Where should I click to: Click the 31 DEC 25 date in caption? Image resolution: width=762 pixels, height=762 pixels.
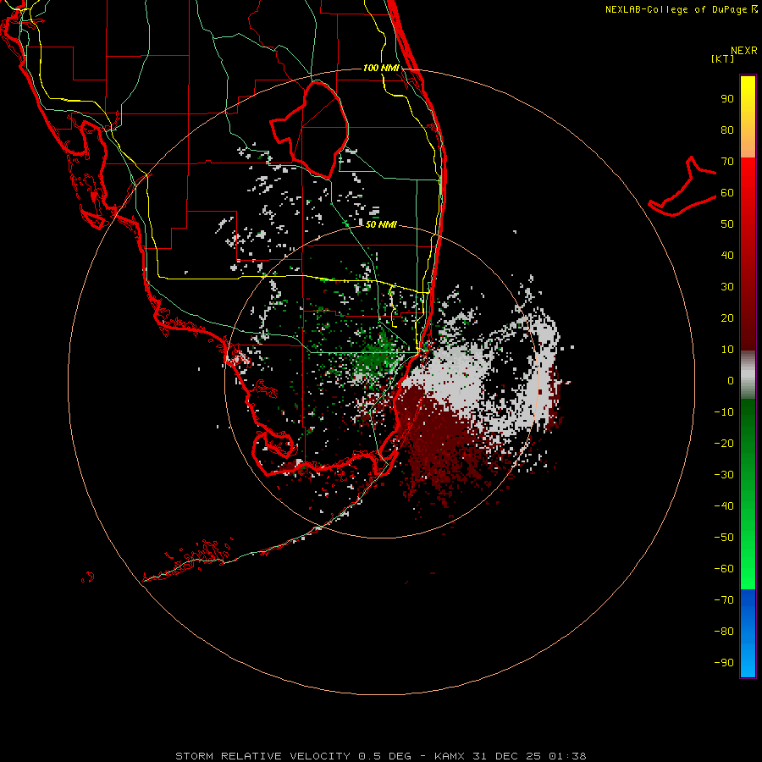(506, 756)
